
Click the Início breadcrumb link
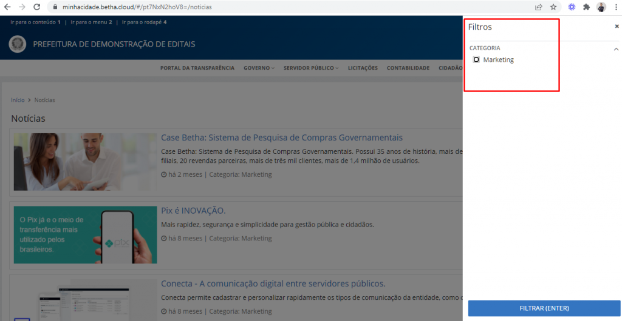click(x=18, y=100)
